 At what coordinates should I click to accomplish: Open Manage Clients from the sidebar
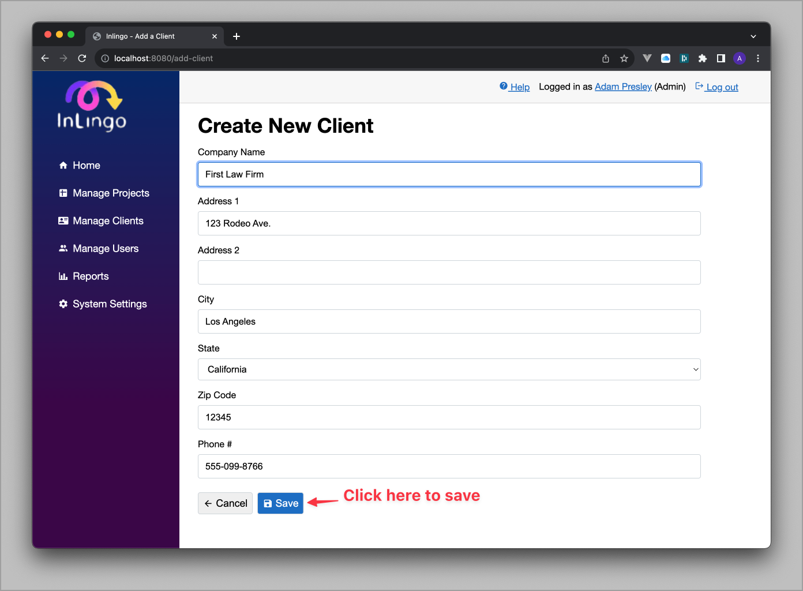[108, 220]
